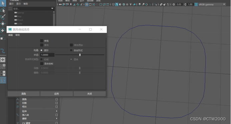Screen dimensions: 231x124
Task: Click the 插入结 menu row icon
Action: [x=18, y=115]
